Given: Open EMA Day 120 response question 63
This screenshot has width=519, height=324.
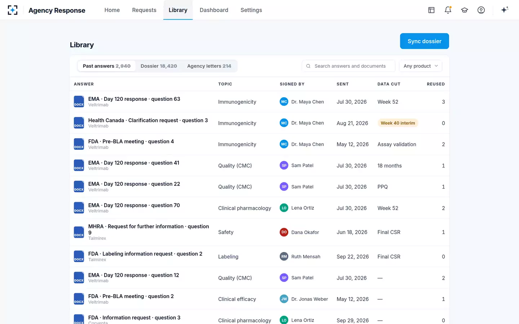Looking at the screenshot, I should (x=134, y=99).
